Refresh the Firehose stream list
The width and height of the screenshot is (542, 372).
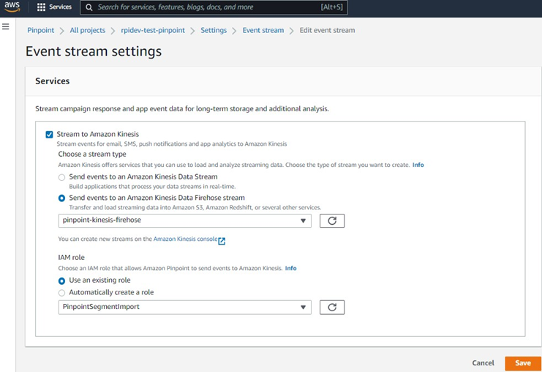pos(331,221)
